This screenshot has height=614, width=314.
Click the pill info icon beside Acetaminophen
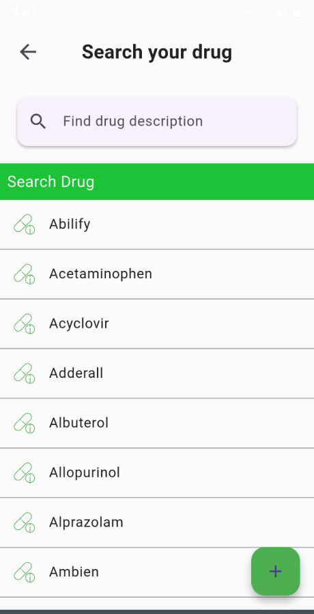click(x=25, y=274)
